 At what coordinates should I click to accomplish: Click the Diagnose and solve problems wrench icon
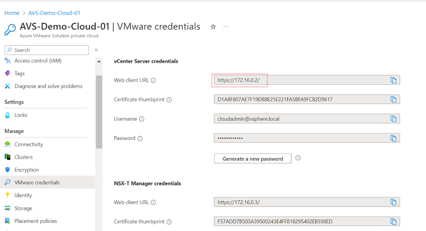[x=8, y=86]
